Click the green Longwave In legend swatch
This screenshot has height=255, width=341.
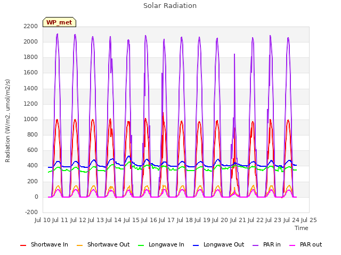141,245
